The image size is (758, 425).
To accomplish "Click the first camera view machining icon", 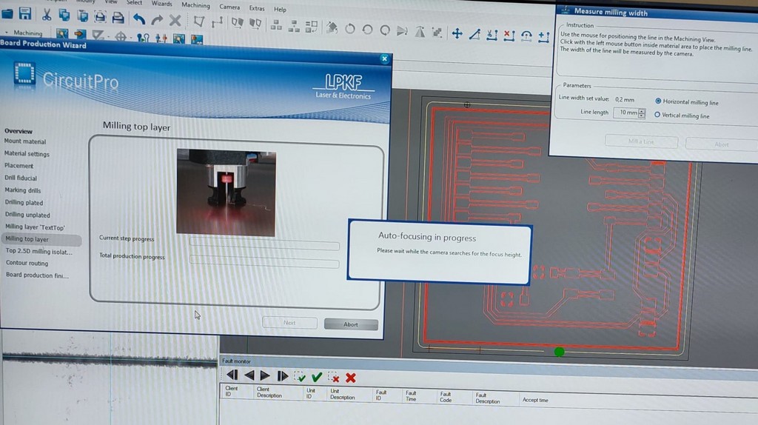I will (62, 33).
